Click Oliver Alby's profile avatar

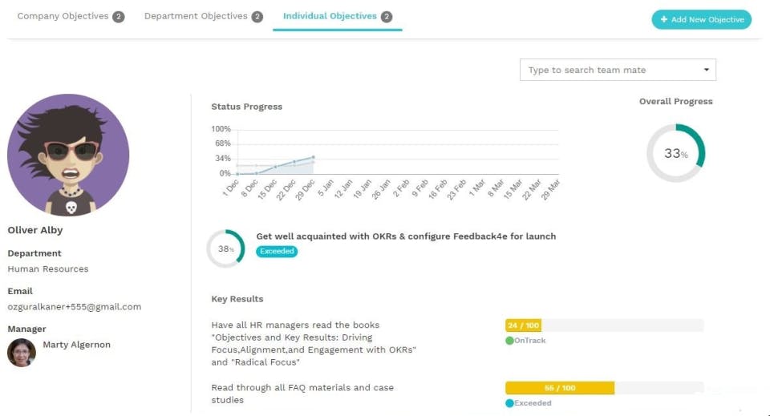pos(68,155)
